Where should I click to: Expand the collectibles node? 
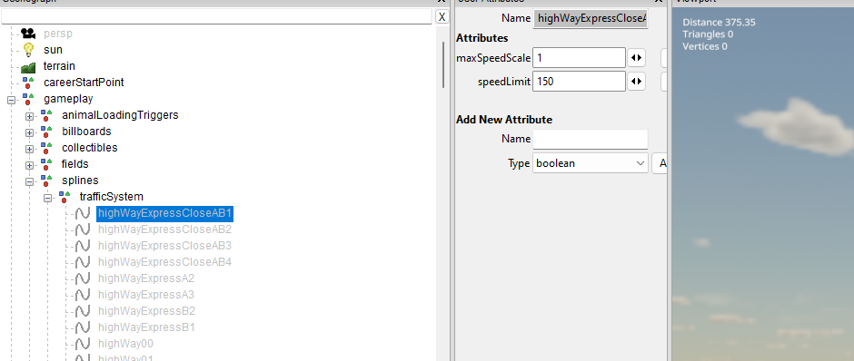[29, 149]
